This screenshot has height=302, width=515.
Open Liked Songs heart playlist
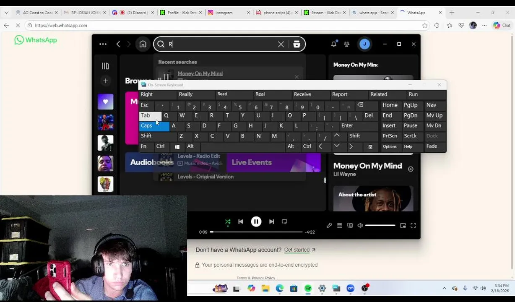[105, 102]
